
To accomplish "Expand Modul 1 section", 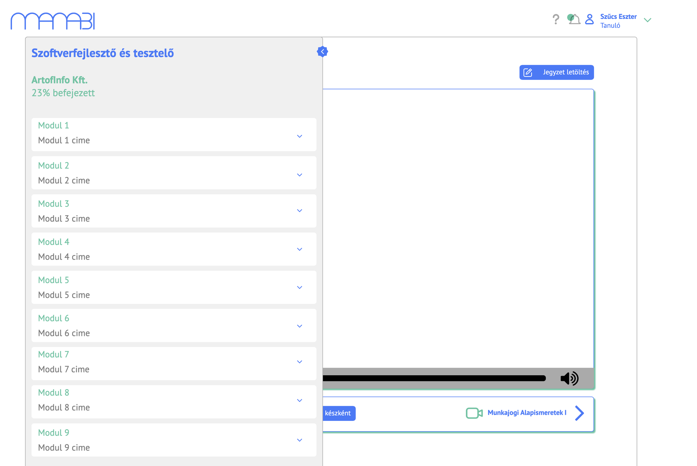I will [299, 136].
